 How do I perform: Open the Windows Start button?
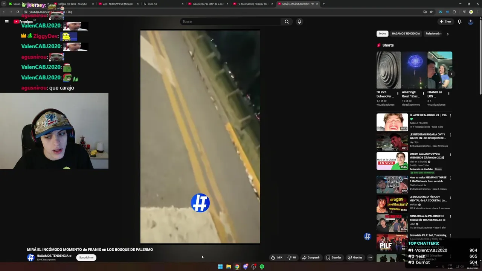(x=220, y=266)
